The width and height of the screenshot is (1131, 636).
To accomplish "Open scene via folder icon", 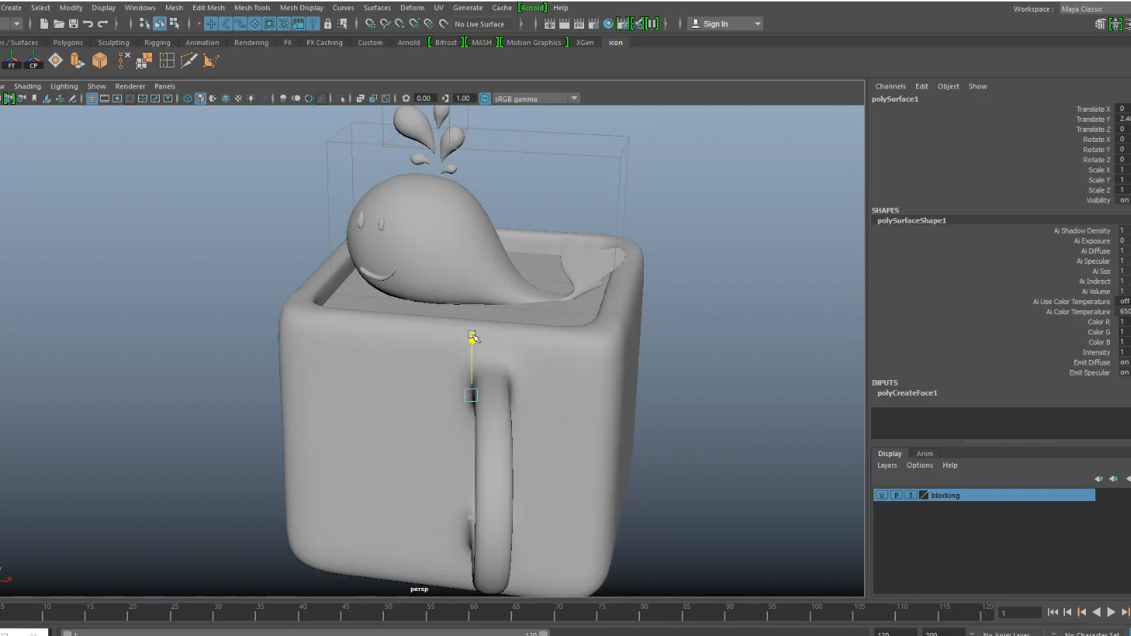I will [x=58, y=24].
